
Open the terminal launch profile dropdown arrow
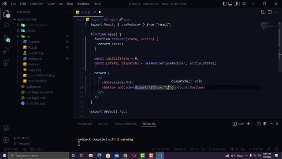(252, 124)
